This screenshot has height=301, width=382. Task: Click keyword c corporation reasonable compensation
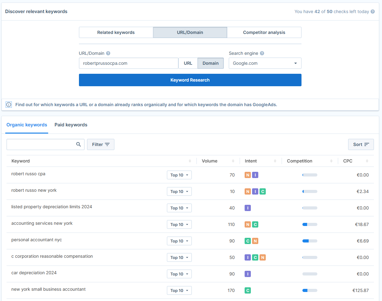[x=52, y=256]
